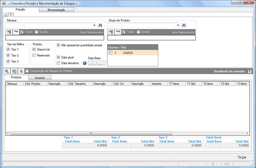Image resolution: width=256 pixels, height=168 pixels.
Task: Click the T2 Qtd column header
Action: click(227, 84)
